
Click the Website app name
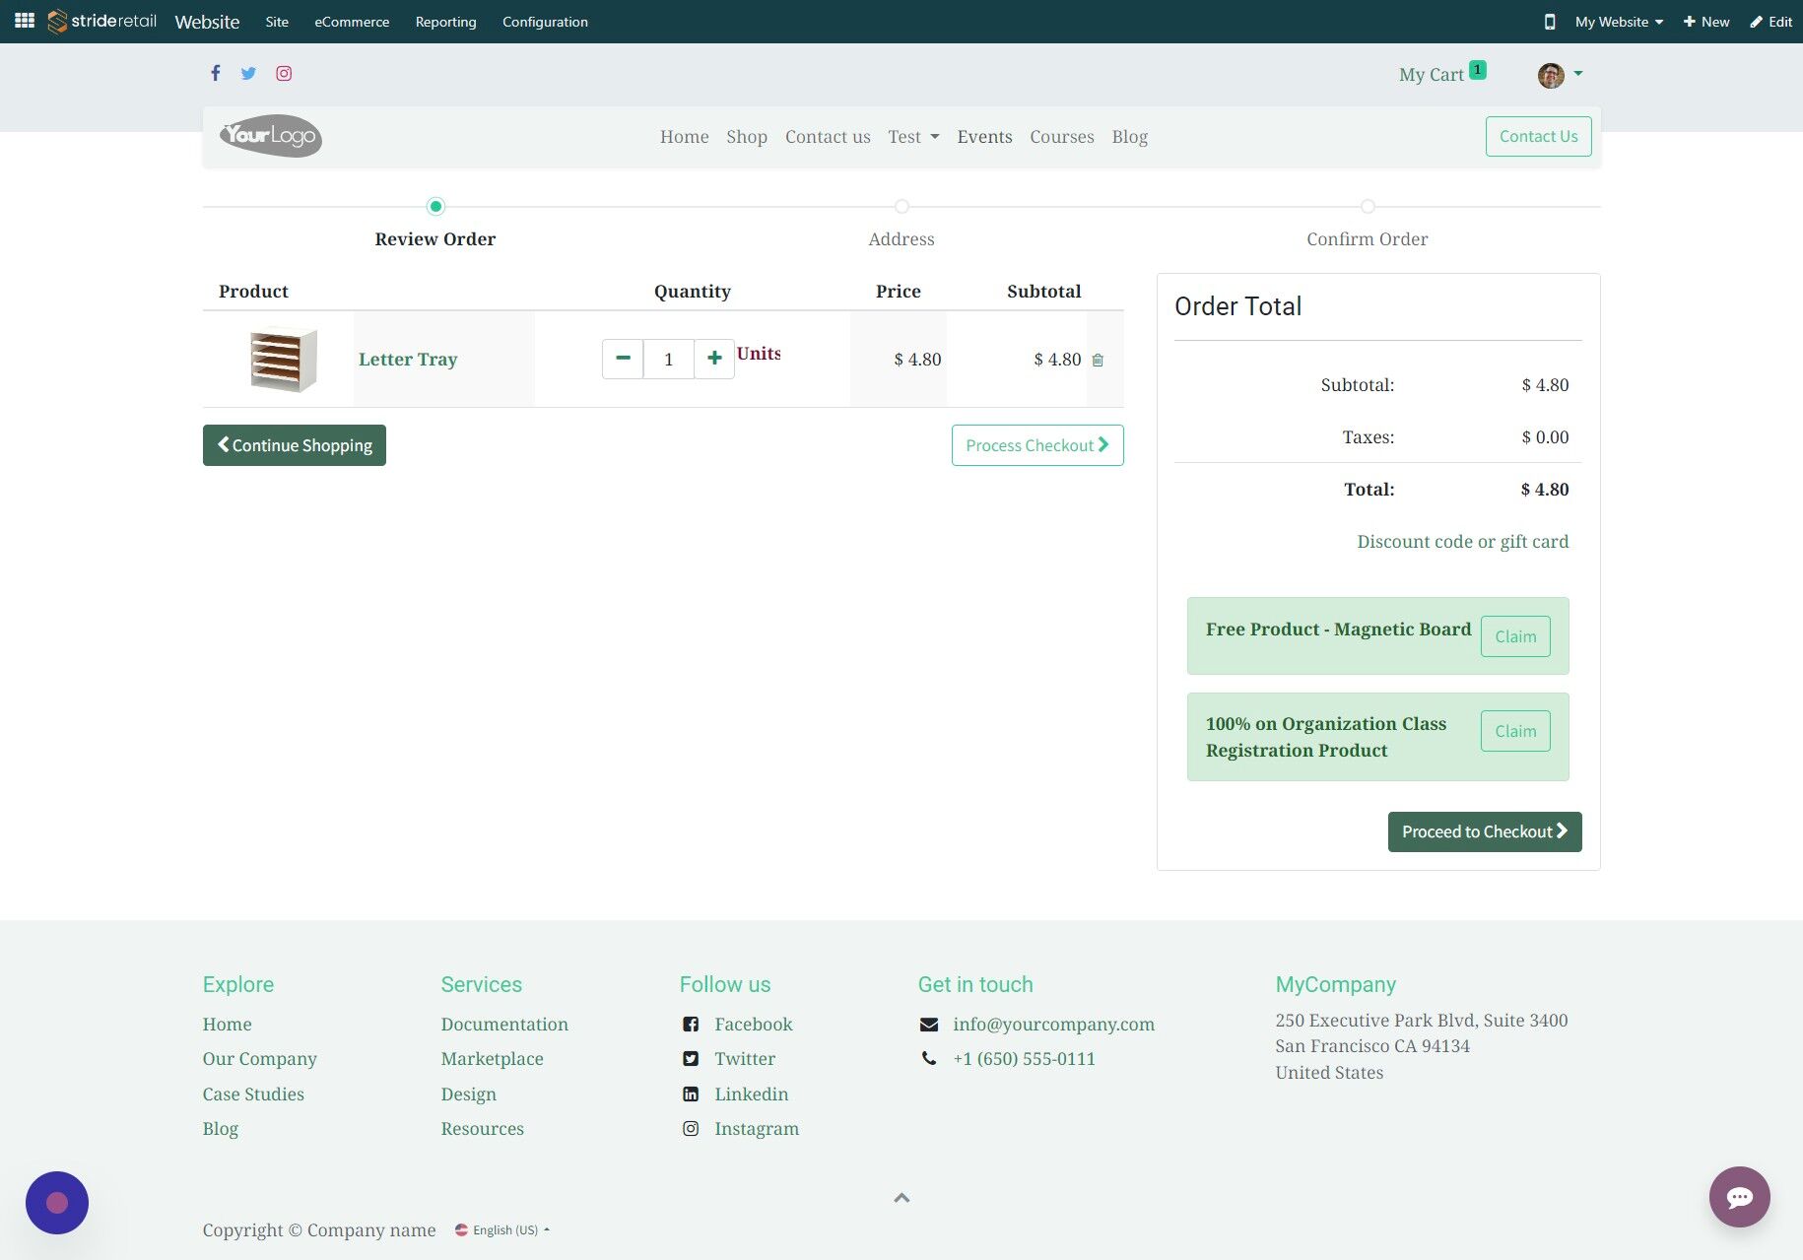point(207,22)
